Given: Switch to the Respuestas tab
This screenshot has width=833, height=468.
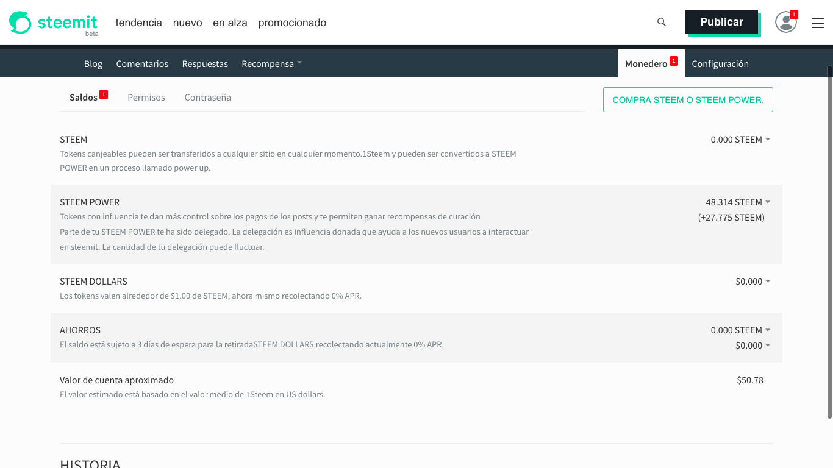Looking at the screenshot, I should pos(205,63).
